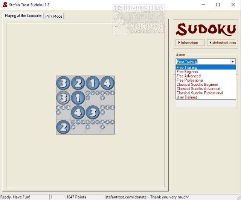
Task: Click the 2 stone in the fourth row
Action: pos(63,127)
